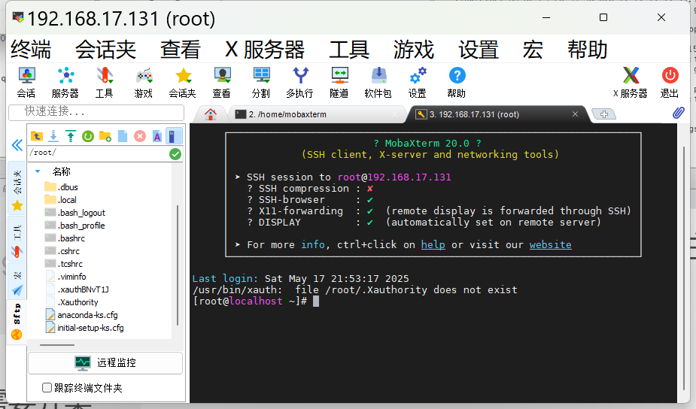Activate 多执行 (MultiExec) toolbar icon
The image size is (696, 409).
300,82
